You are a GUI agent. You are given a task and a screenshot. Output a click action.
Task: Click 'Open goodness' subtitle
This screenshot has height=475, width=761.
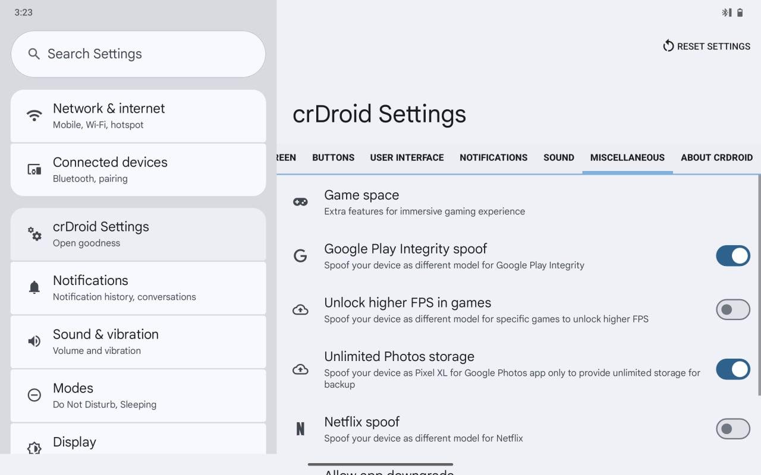(x=86, y=243)
